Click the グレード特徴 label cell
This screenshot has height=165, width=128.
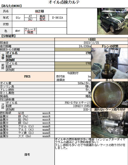click(x=30, y=31)
